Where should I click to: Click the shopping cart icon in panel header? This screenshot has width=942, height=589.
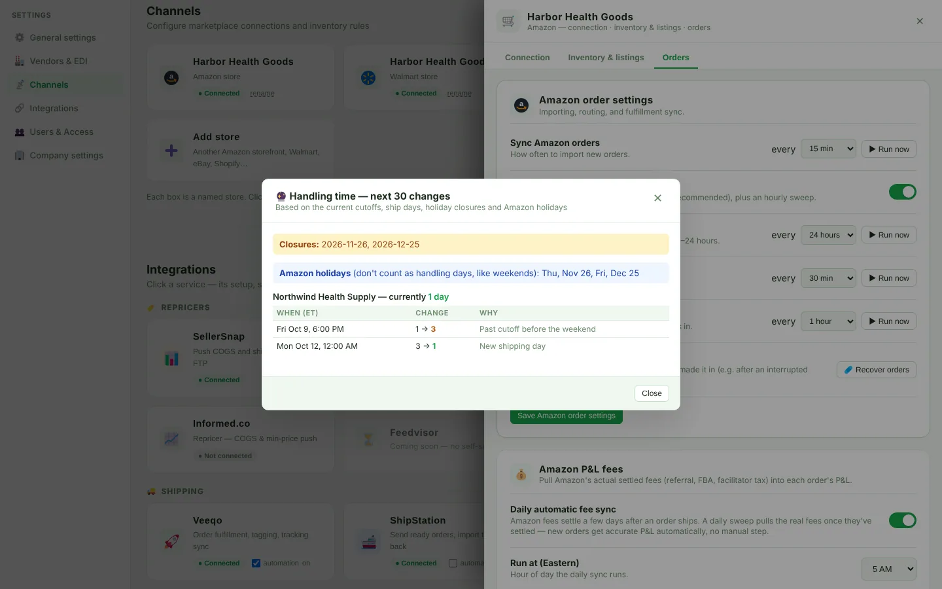pyautogui.click(x=508, y=22)
